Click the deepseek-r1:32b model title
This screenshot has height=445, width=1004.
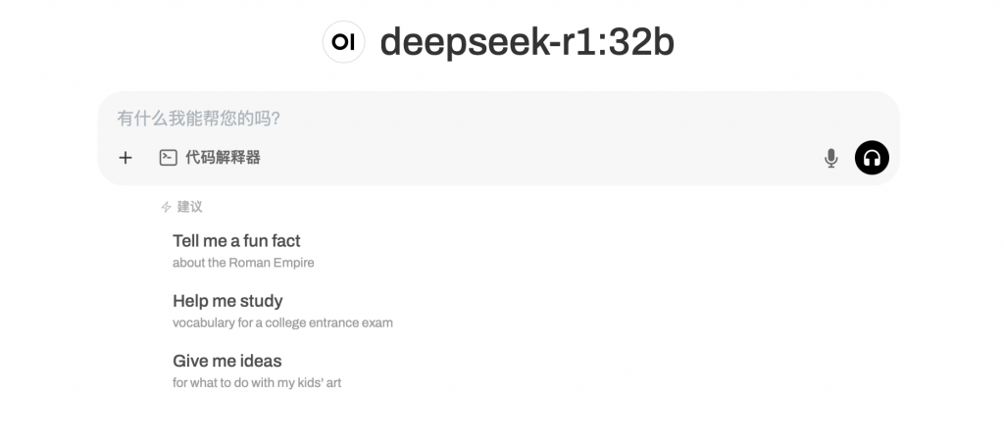pos(527,42)
